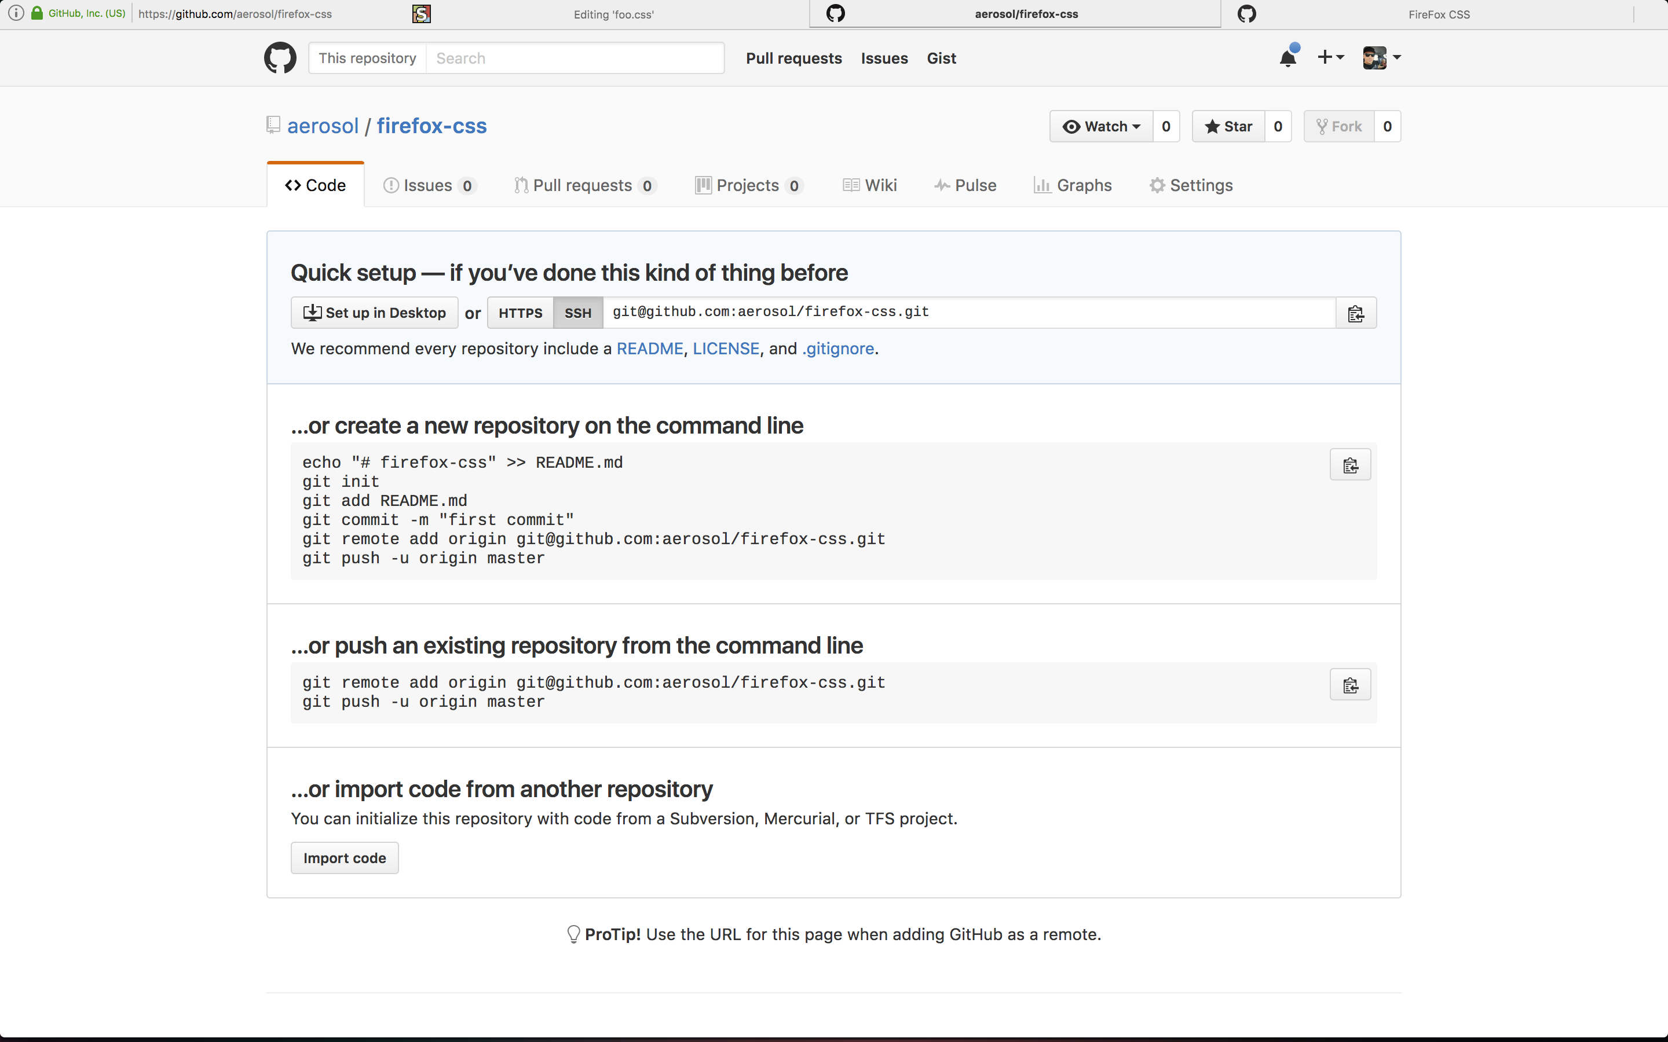Copy the push existing repository commands

pos(1349,685)
